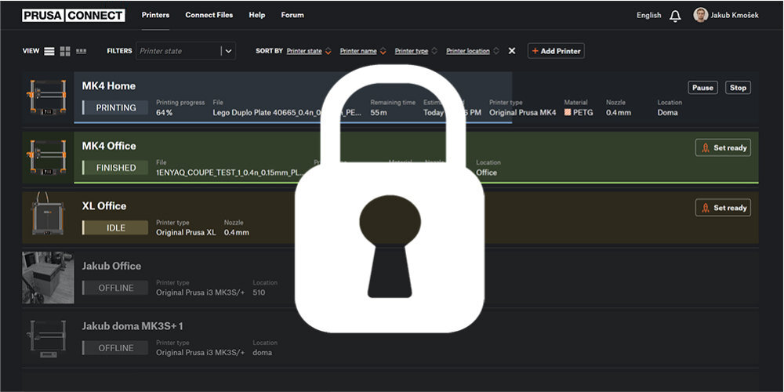Viewport: 784px width, 392px height.
Task: Click Jakub Kmošek's profile avatar
Action: tap(700, 15)
